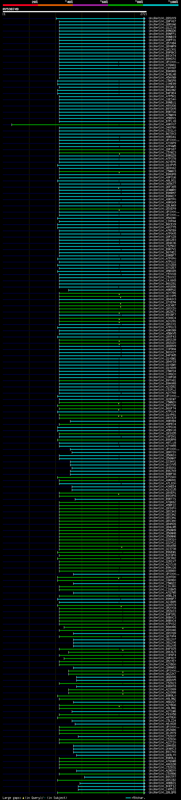
Task: Select the hit label UniRef100_O48780
Action: (162, 128)
